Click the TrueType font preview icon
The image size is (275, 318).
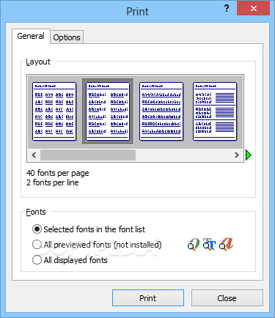pyautogui.click(x=210, y=245)
